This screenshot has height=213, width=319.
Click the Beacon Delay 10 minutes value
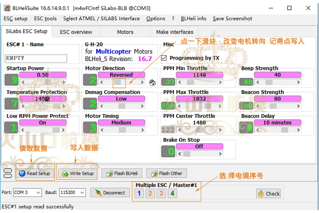tap(277, 123)
